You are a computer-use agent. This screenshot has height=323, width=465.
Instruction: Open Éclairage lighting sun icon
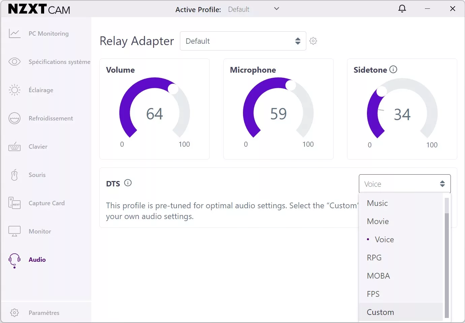[14, 90]
